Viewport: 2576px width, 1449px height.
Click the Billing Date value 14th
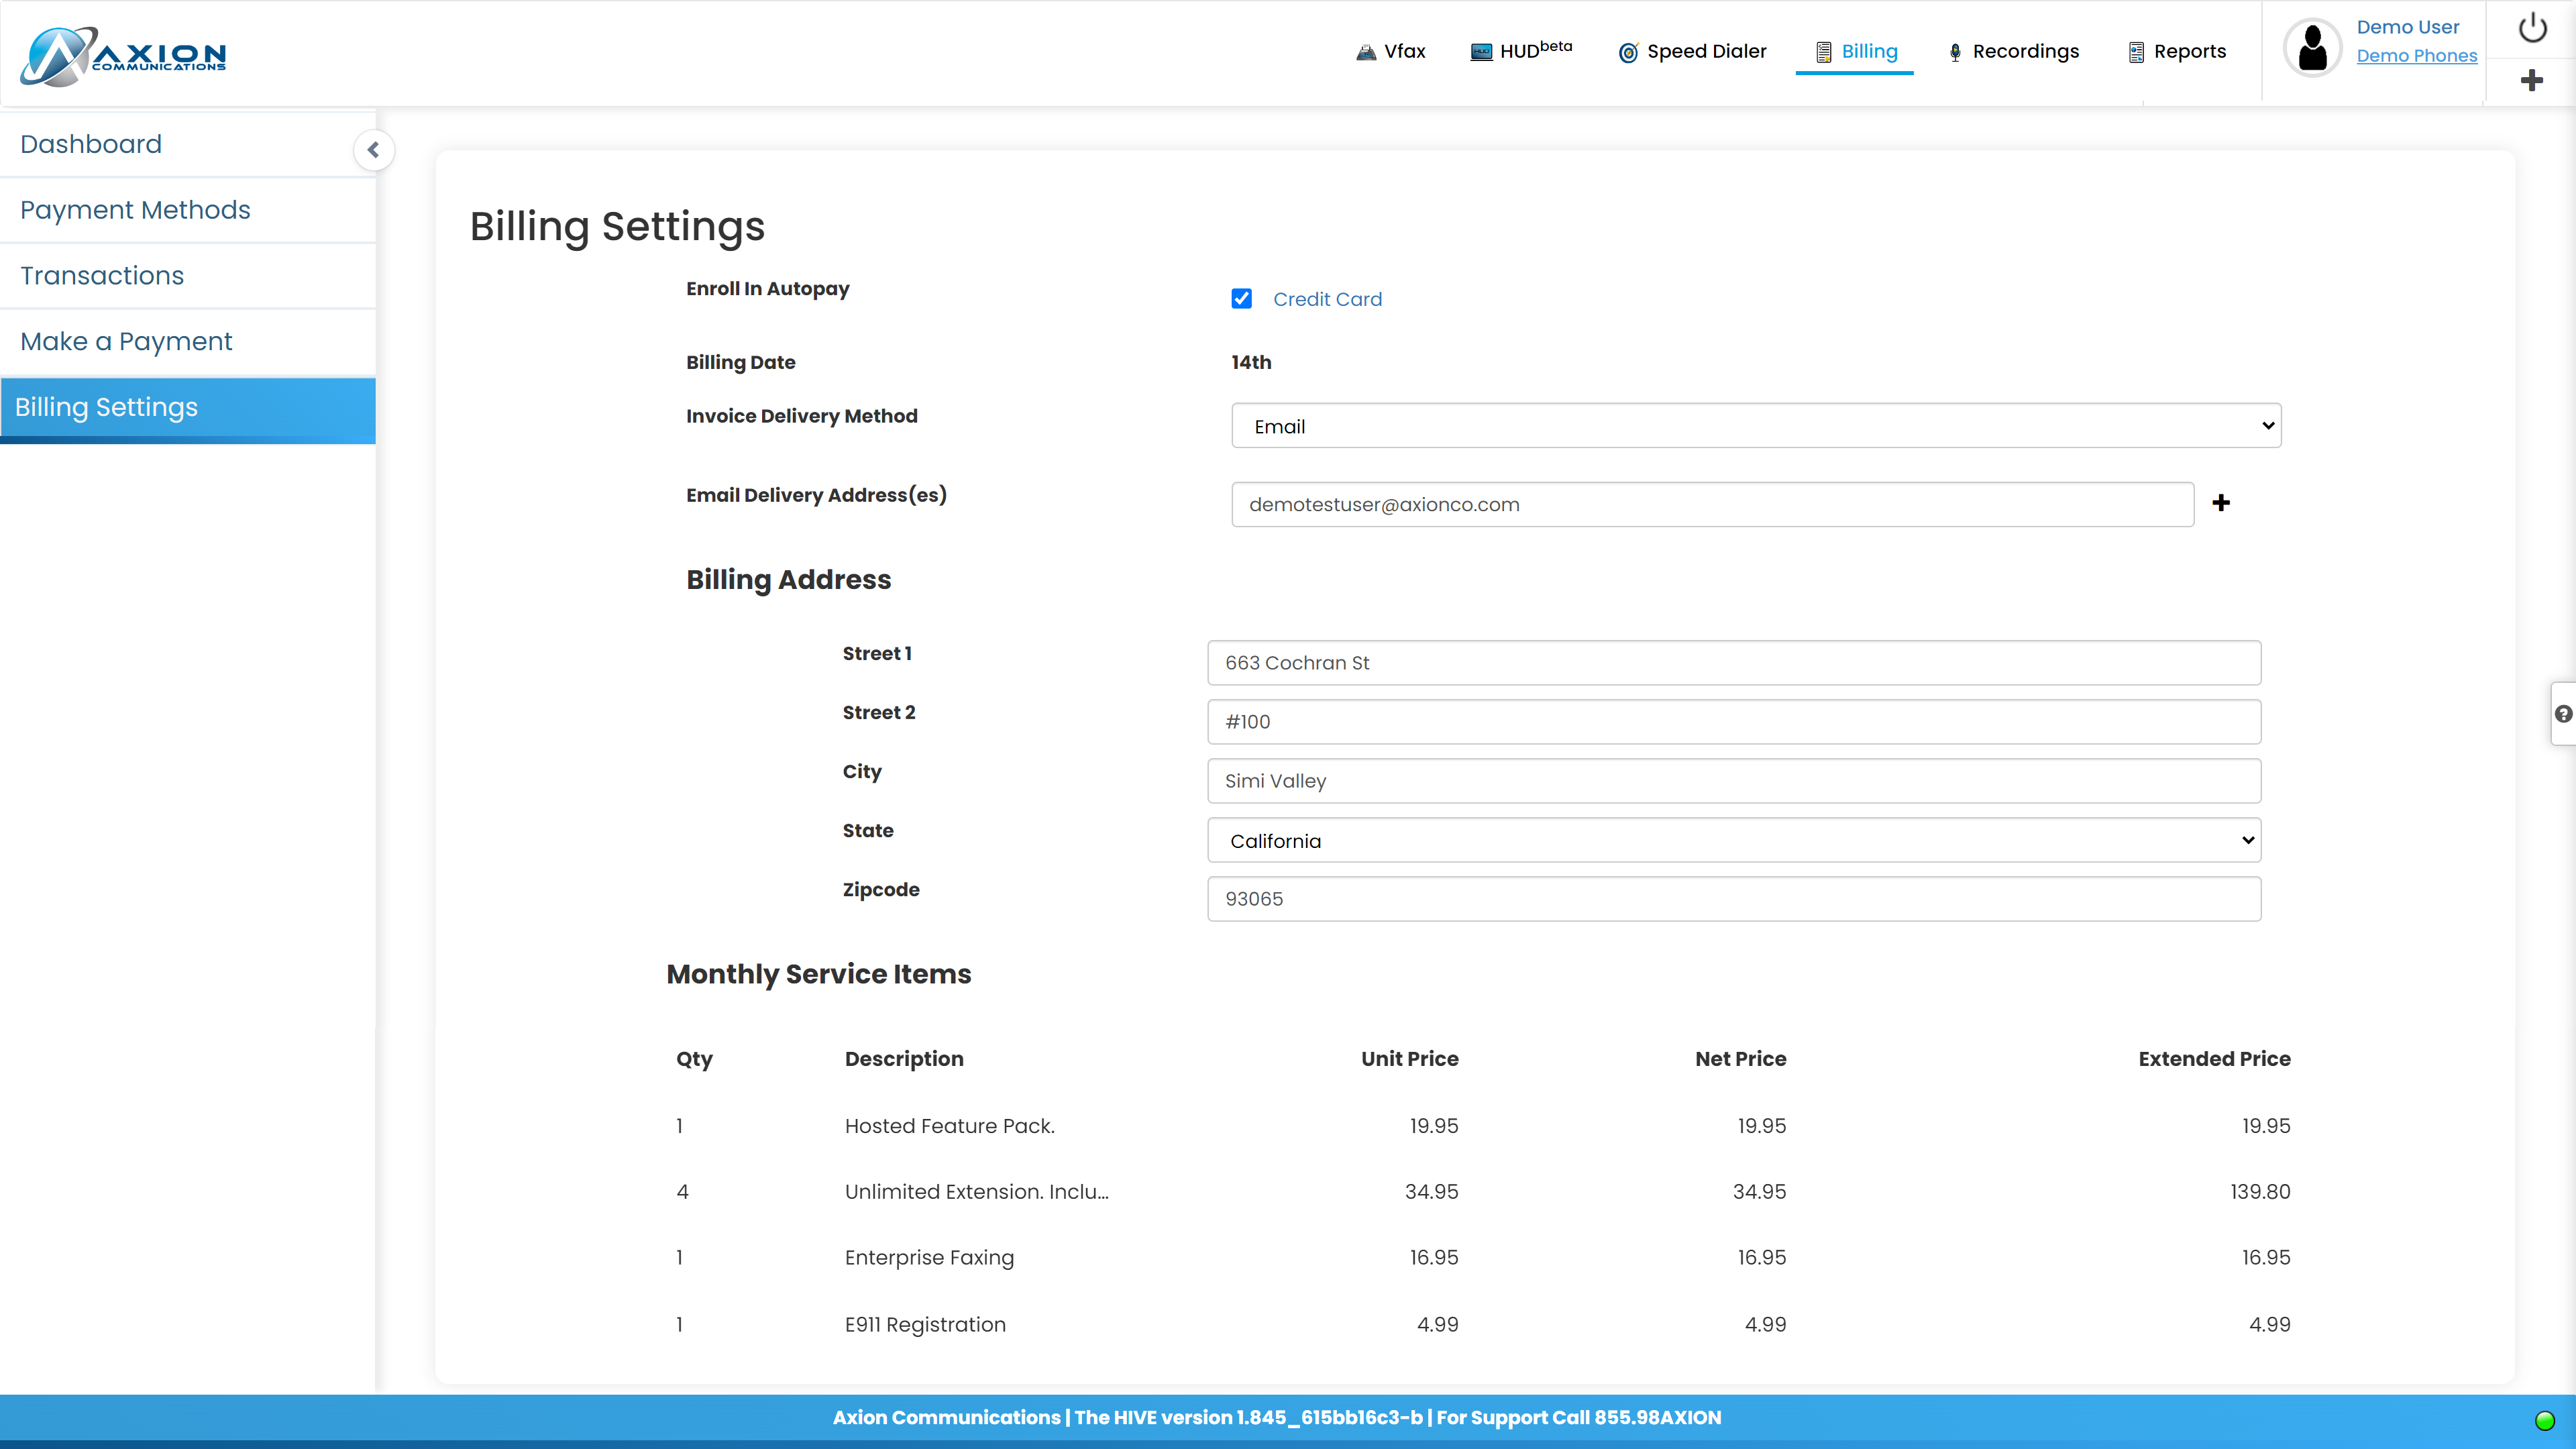[1251, 362]
